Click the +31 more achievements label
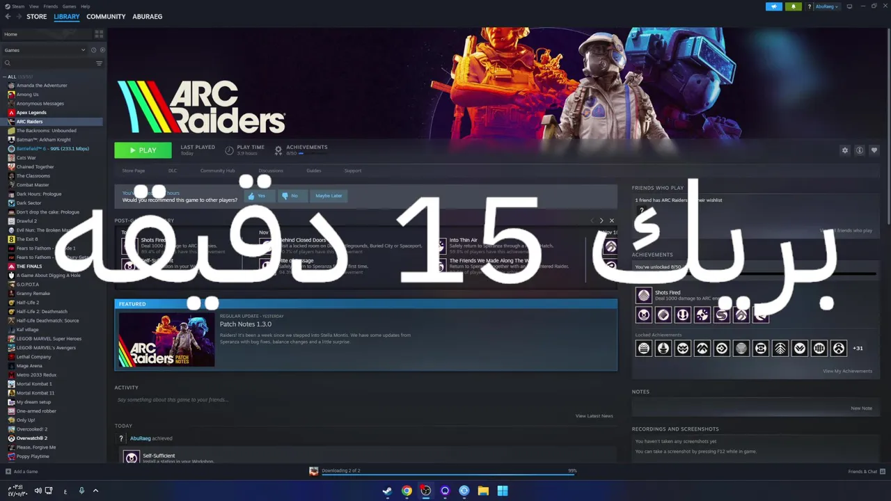 [x=858, y=348]
